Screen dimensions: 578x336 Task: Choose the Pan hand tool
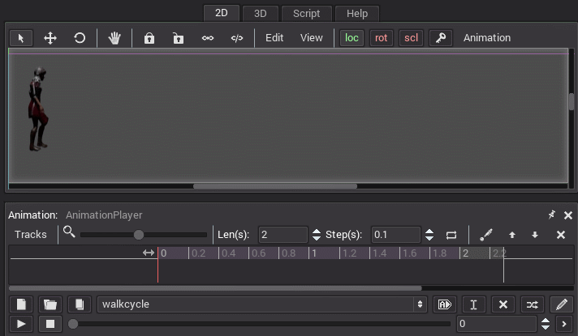[114, 38]
